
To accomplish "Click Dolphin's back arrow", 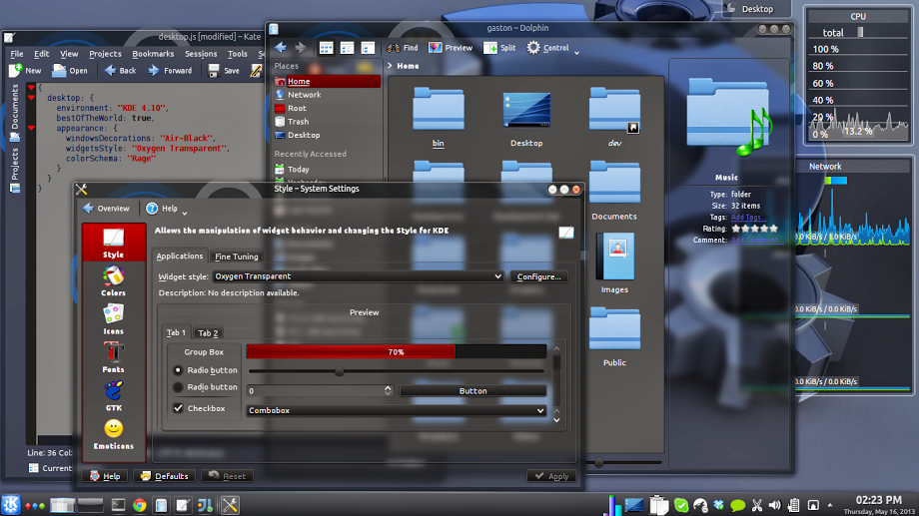I will point(281,48).
